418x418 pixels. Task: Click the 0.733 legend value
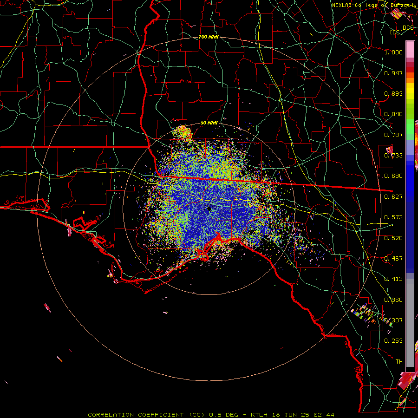pyautogui.click(x=393, y=156)
